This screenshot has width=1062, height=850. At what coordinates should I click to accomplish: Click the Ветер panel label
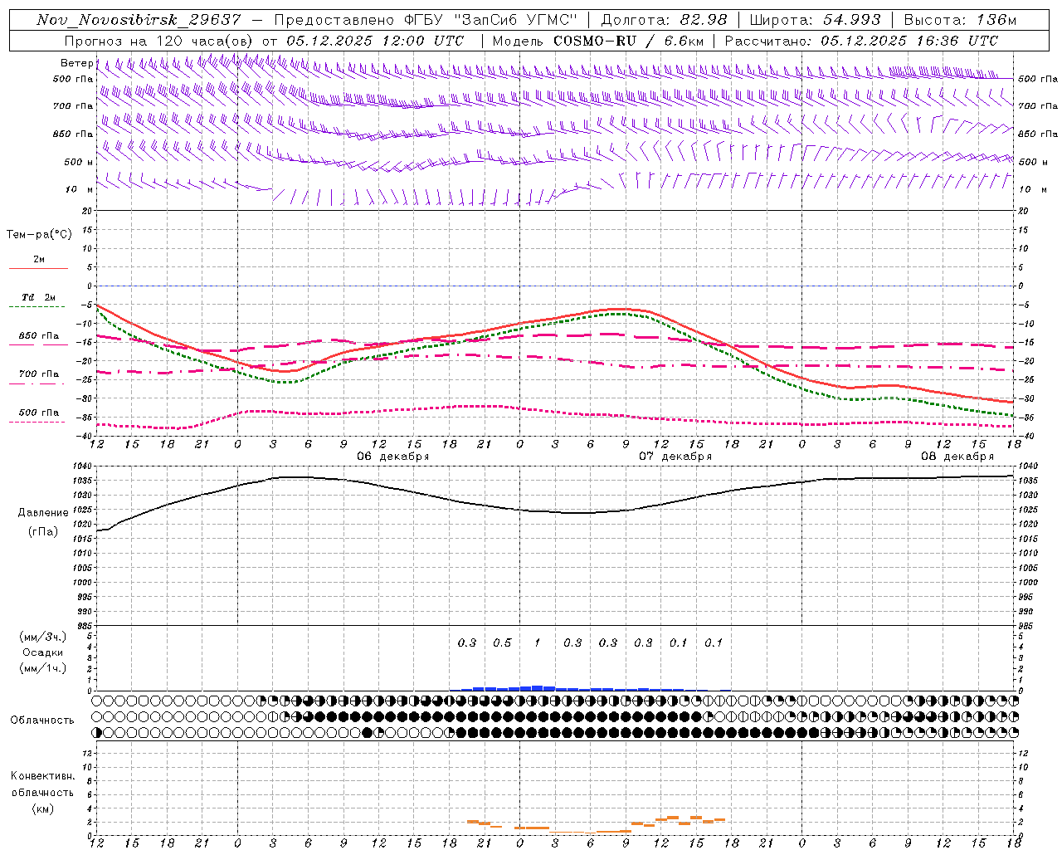click(76, 63)
